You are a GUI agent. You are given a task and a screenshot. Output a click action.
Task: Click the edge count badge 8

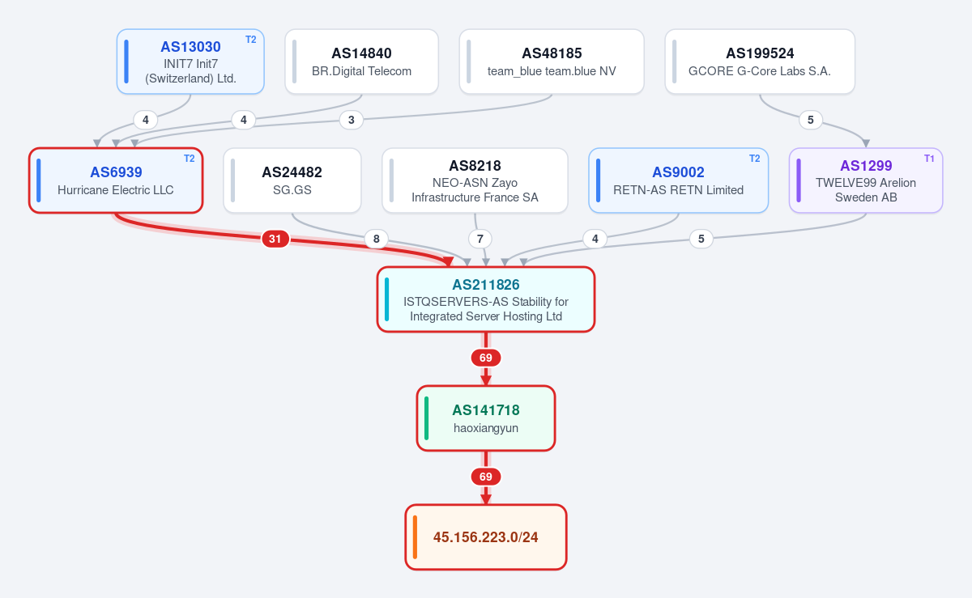(376, 239)
